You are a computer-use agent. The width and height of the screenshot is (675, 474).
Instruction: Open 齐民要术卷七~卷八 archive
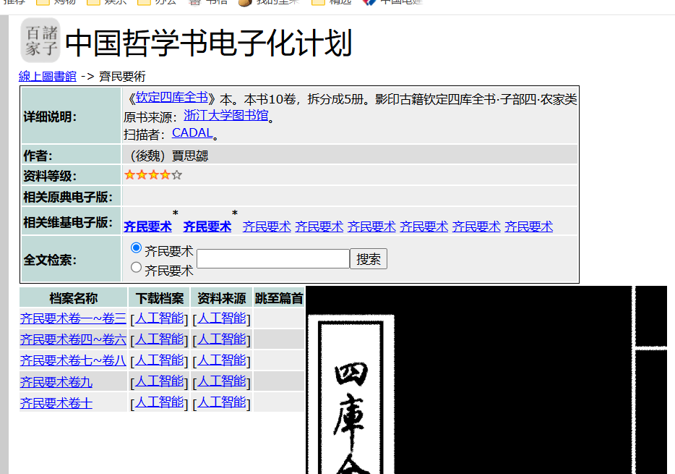[x=73, y=360]
